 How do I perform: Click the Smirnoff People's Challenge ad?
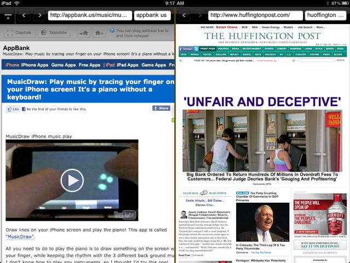point(320,215)
